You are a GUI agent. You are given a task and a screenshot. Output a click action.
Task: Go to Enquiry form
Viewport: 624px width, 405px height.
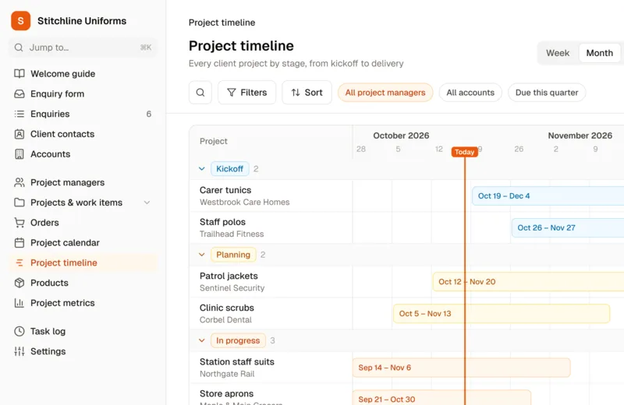pyautogui.click(x=83, y=93)
